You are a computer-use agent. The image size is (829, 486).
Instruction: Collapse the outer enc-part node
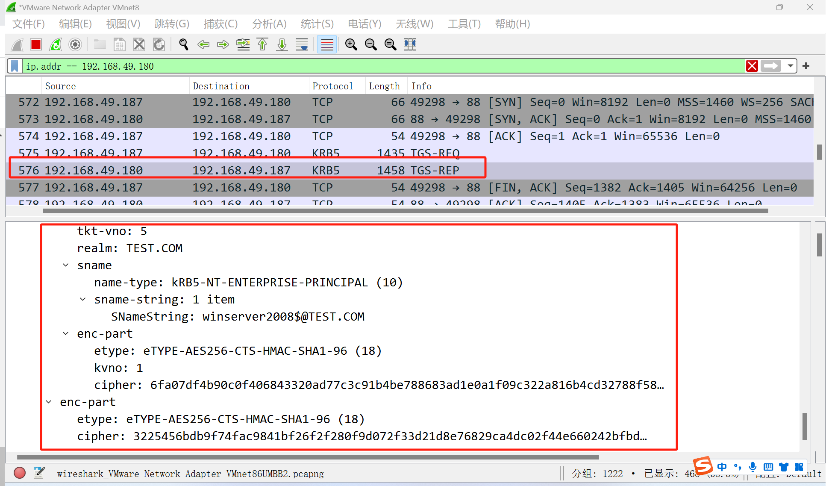(49, 402)
